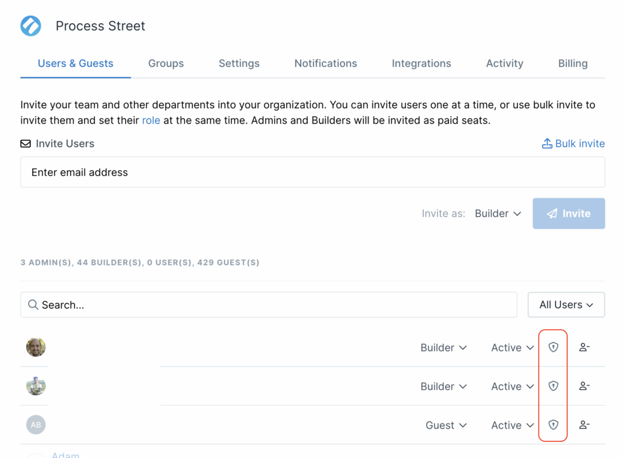Click the remove user icon in the second row
This screenshot has height=458, width=623.
click(x=584, y=386)
